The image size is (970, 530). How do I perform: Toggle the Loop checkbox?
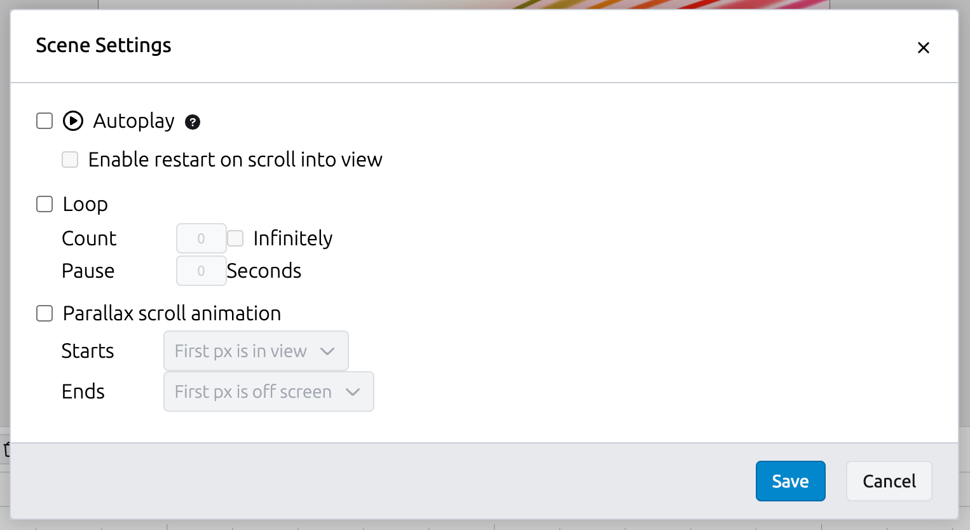point(44,204)
